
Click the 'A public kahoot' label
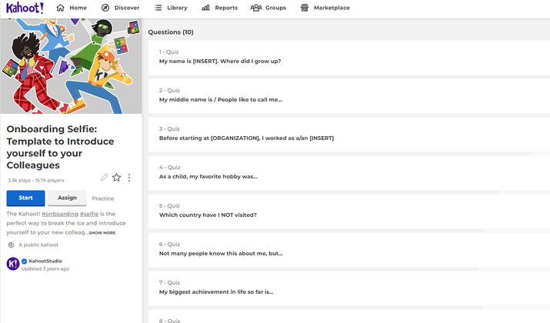(38, 245)
